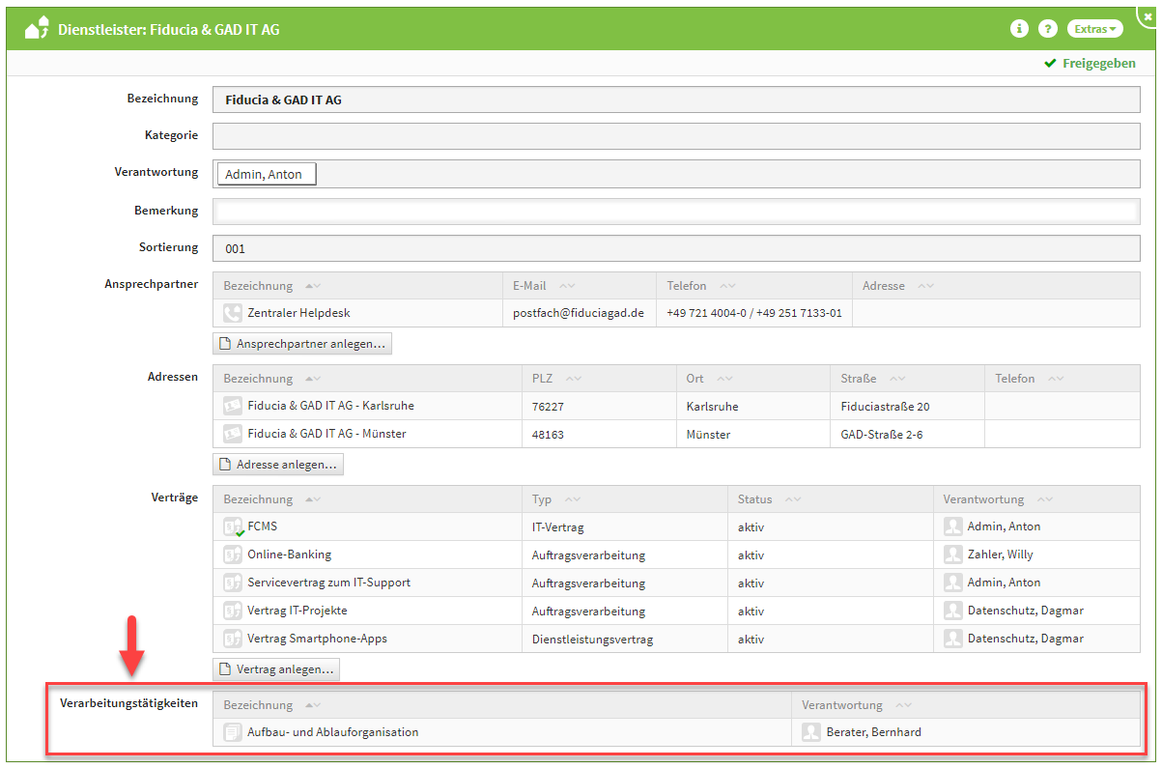Click the Zentraler Helpdesk phone icon

point(232,313)
